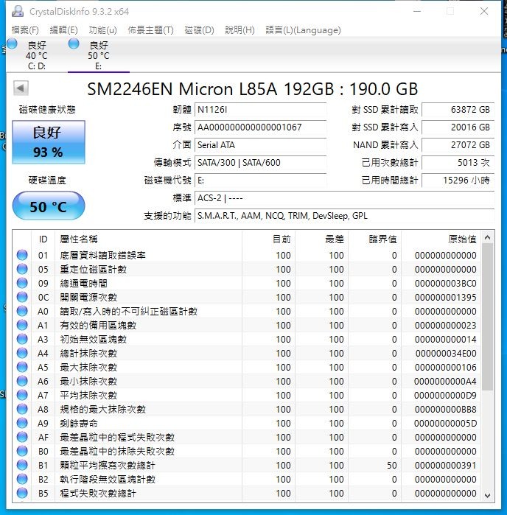
Task: Select the E: disk tab at 50 °C
Action: tap(99, 55)
